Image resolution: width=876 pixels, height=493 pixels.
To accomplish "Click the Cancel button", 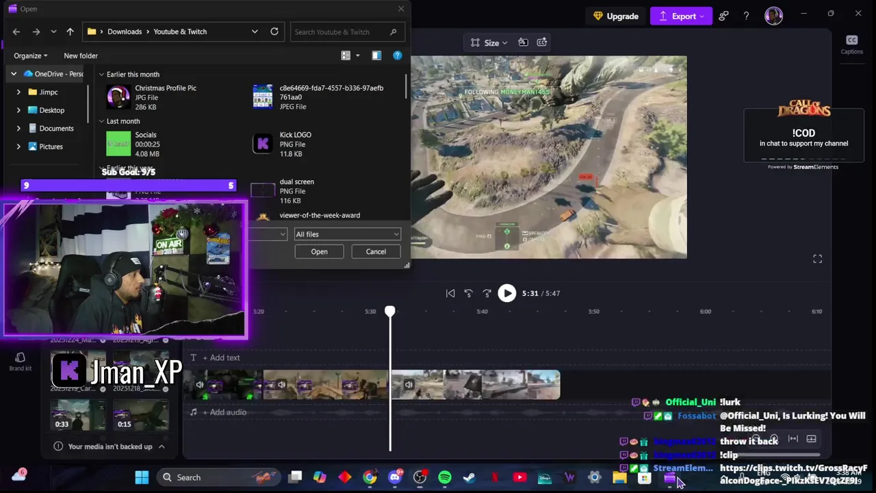I will point(376,251).
